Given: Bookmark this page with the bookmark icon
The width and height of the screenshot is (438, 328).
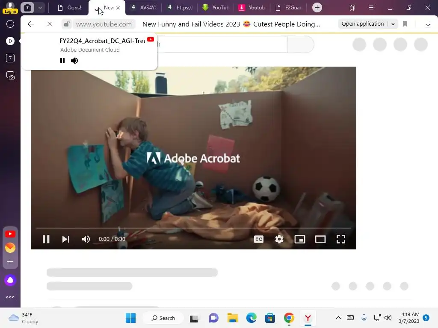Looking at the screenshot, I should tap(405, 24).
